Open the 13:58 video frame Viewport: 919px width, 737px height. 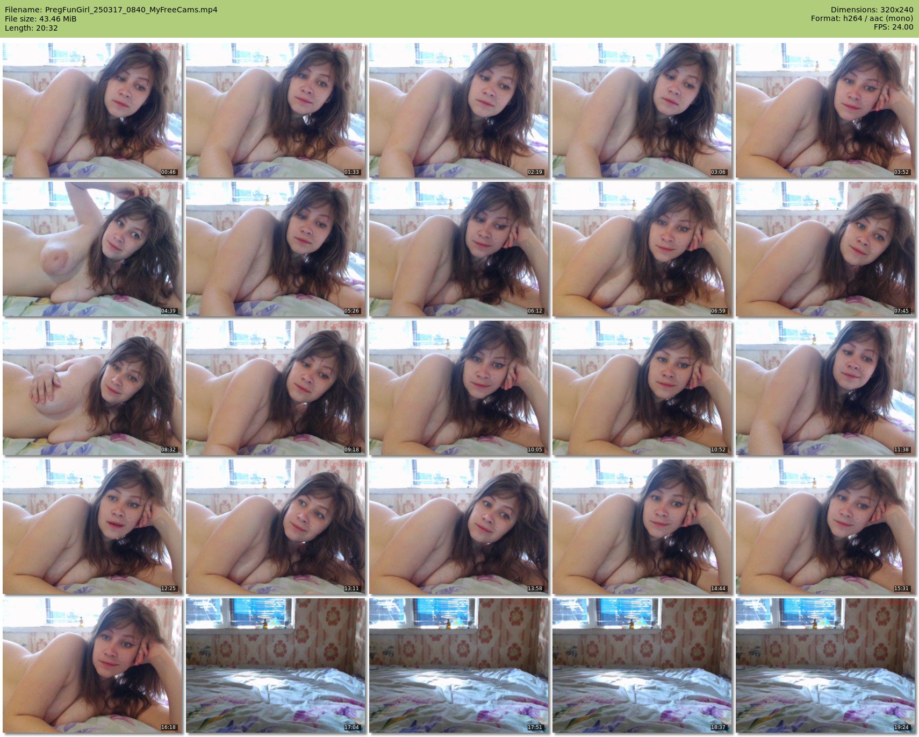[x=459, y=527]
